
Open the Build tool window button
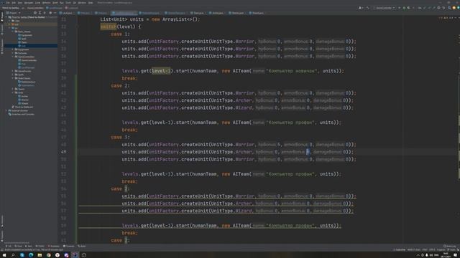coord(81,246)
